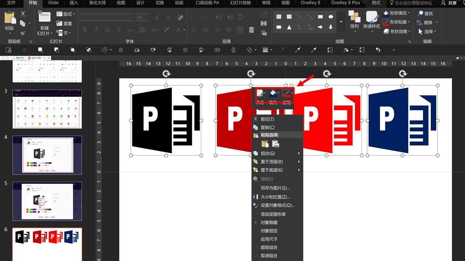Screen dimensions: 465x261
Task: Click the rotate handle above the black icon
Action: 166,74
